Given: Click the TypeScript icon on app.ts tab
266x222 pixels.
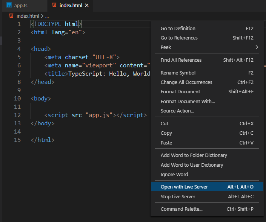Looking at the screenshot, I should pos(9,6).
